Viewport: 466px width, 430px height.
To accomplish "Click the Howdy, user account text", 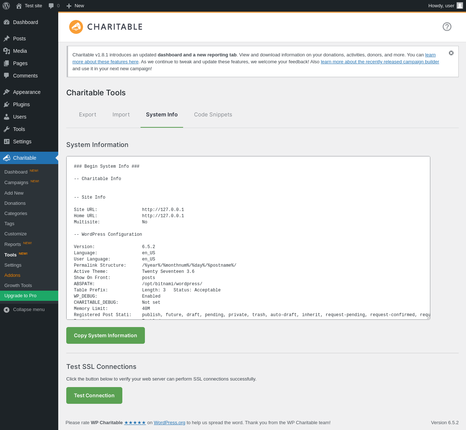I will 441,6.
